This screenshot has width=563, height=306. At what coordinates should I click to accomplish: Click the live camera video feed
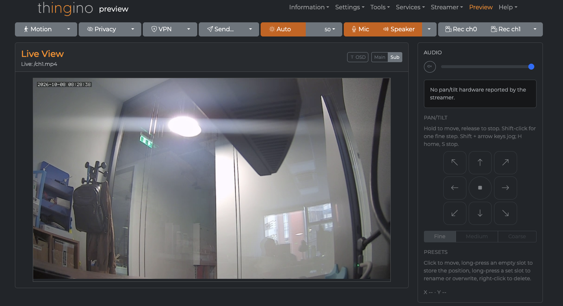[x=212, y=180]
